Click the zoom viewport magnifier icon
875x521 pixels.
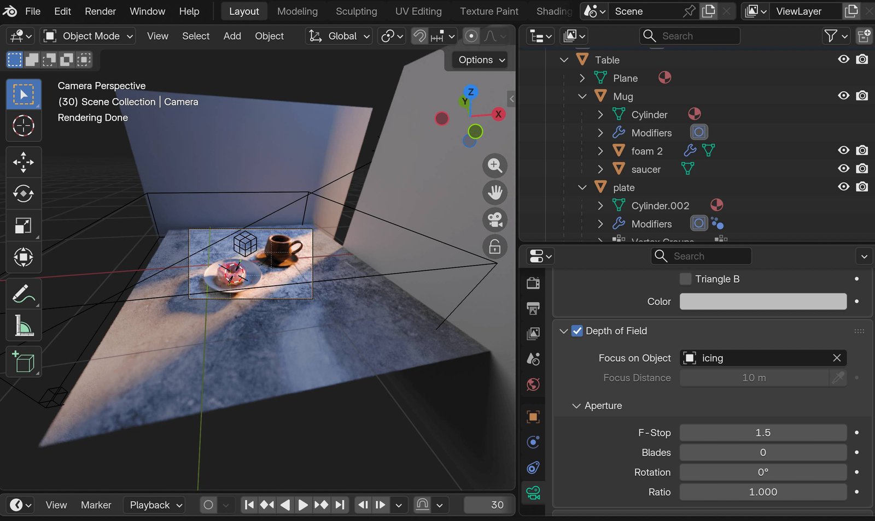click(x=495, y=165)
